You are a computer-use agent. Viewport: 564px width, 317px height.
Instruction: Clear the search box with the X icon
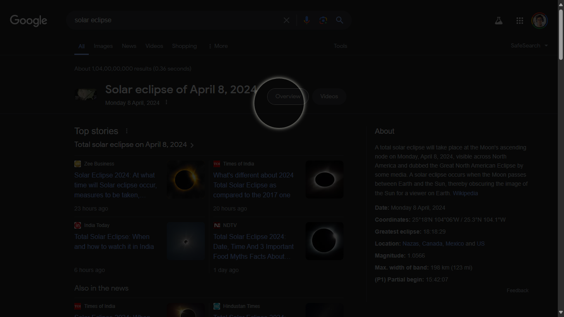287,20
